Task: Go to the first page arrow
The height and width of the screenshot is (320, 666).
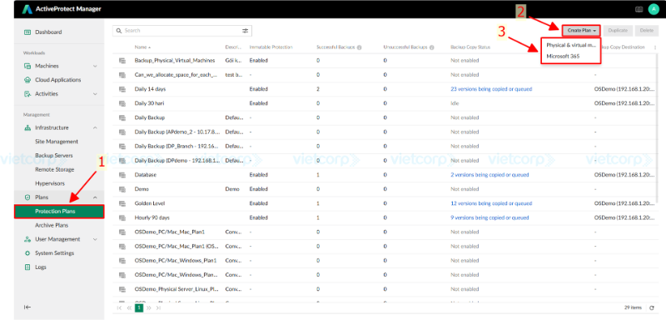Action: [119, 307]
